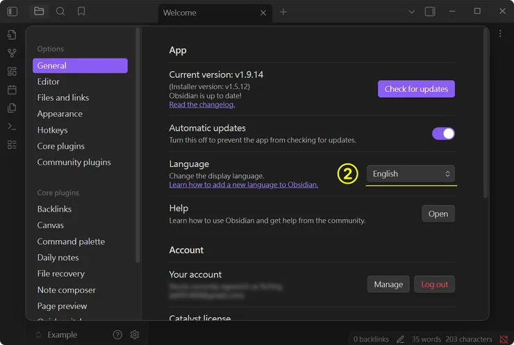Follow the Read the changelog link
Screen dimensions: 514x345
pos(201,105)
